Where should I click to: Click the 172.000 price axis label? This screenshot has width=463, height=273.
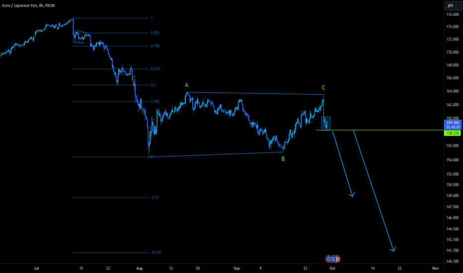click(x=453, y=39)
